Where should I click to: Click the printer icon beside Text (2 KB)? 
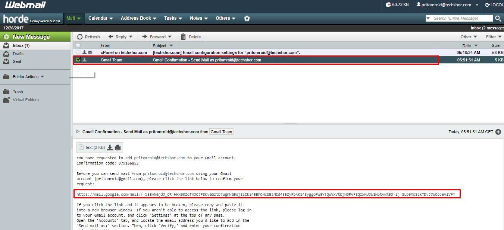click(x=118, y=147)
